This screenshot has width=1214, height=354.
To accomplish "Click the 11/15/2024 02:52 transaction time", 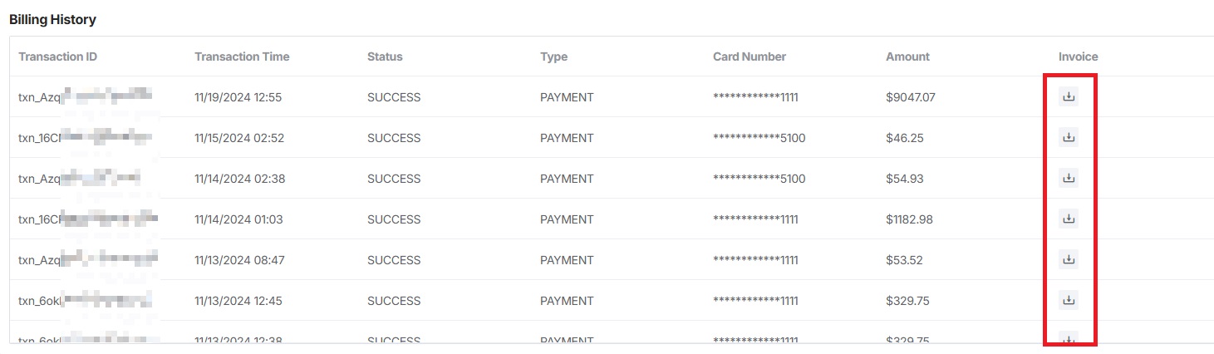I will coord(239,138).
